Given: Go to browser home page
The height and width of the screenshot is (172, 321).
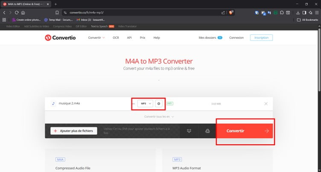Looking at the screenshot, I should (23, 12).
